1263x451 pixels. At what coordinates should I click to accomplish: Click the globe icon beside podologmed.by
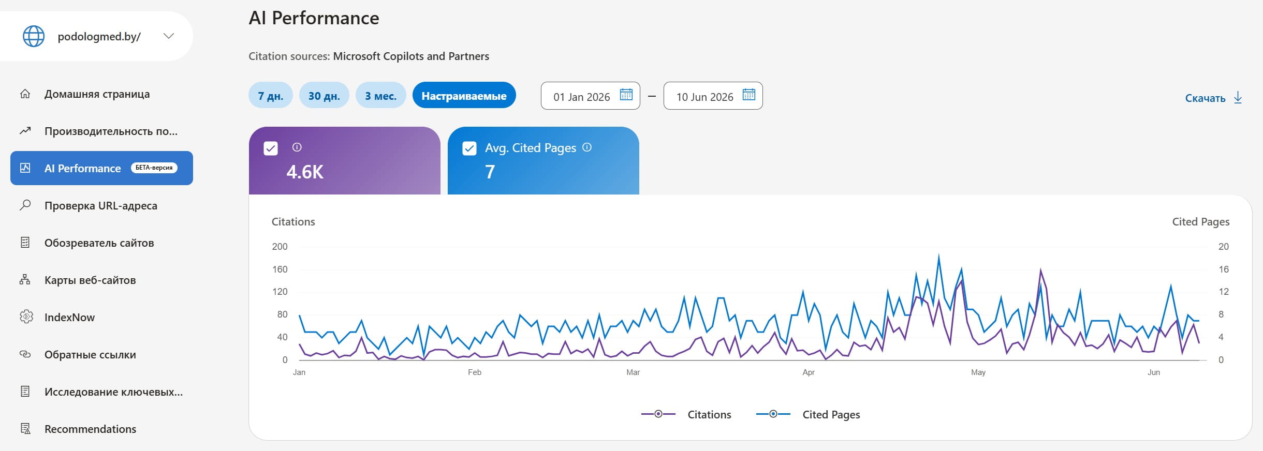(x=34, y=36)
